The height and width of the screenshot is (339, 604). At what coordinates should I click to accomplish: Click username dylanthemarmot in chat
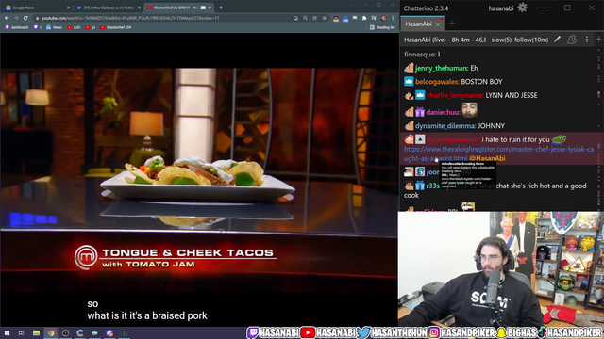[453, 139]
